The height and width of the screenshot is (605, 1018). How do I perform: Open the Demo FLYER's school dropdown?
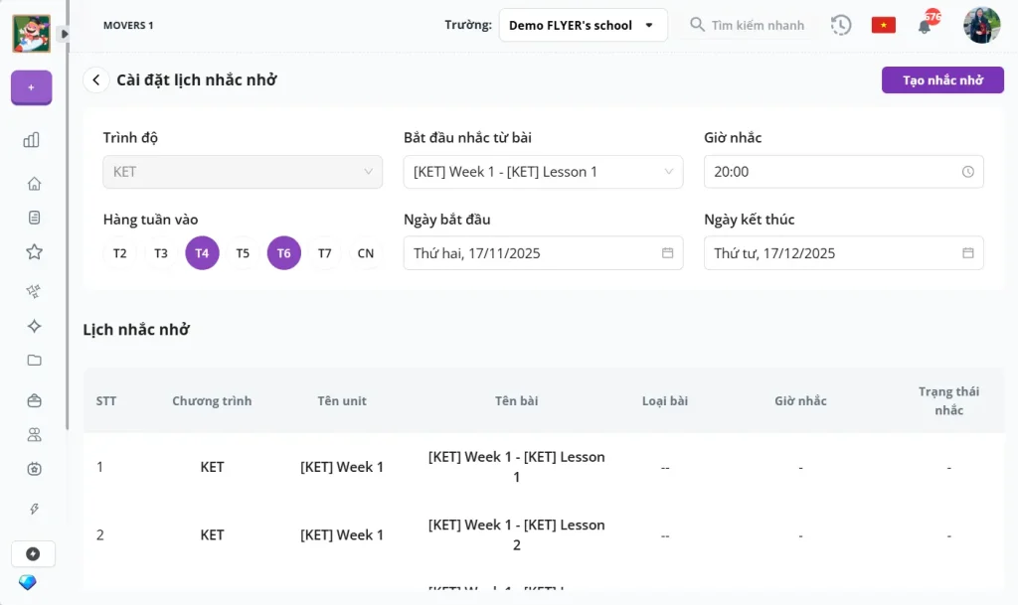[x=583, y=25]
